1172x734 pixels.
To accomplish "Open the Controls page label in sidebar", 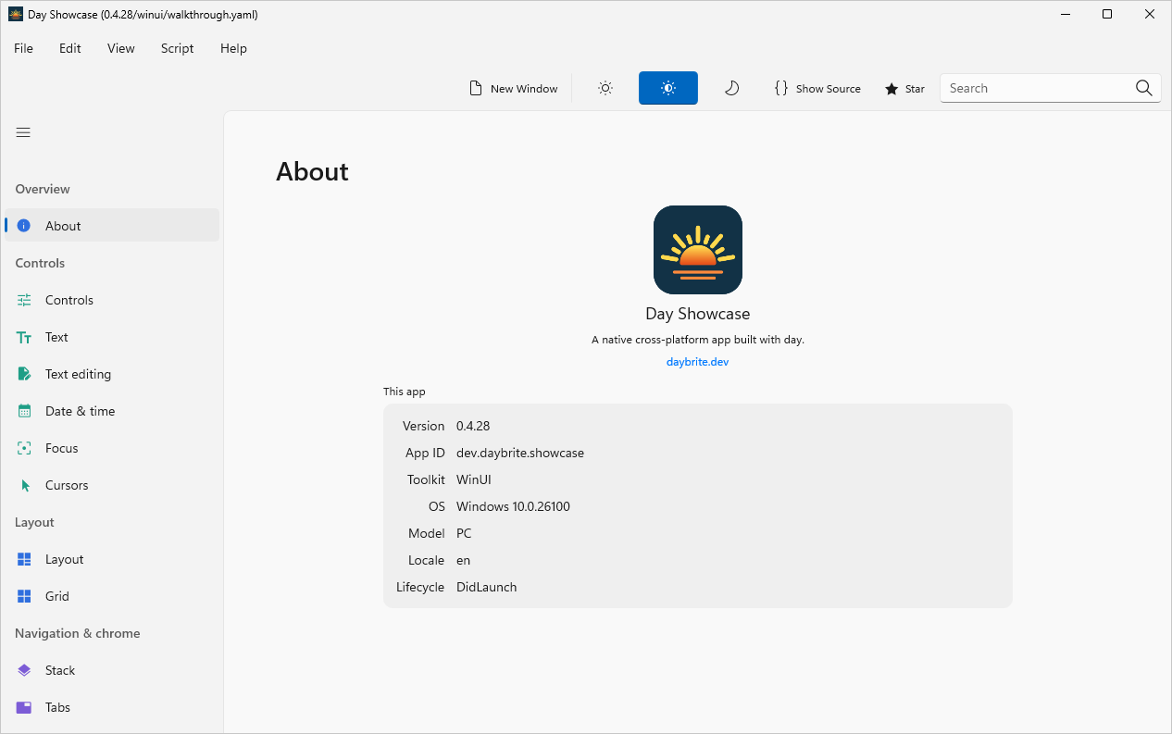I will point(69,300).
